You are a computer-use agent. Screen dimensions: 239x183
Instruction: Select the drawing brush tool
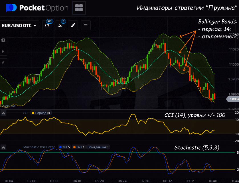pyautogui.click(x=73, y=25)
